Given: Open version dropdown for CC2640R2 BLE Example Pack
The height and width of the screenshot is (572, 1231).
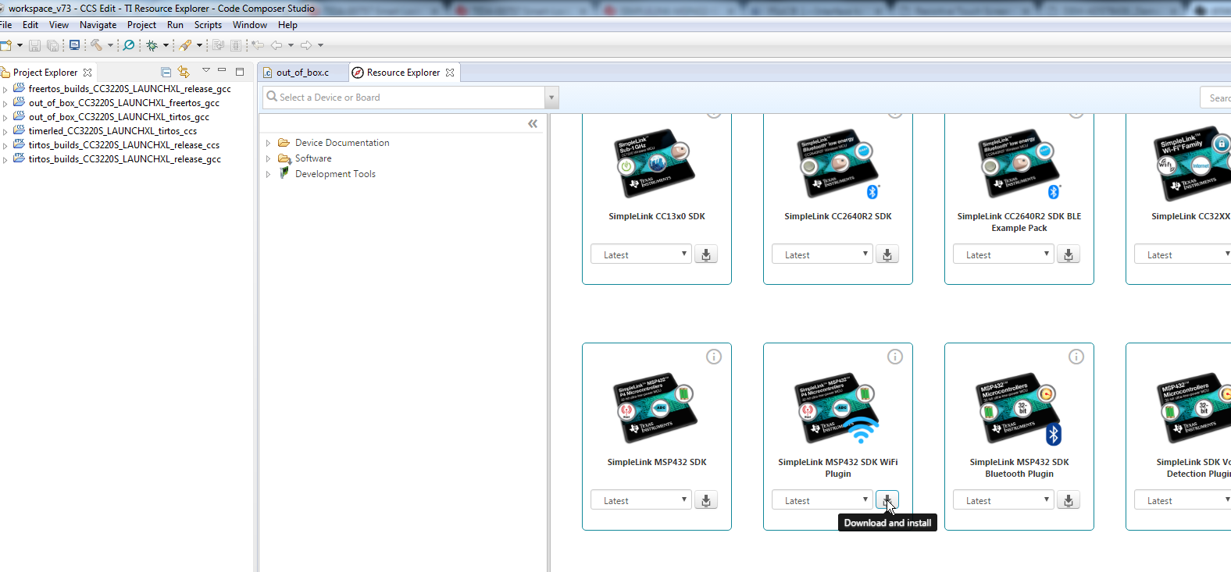Looking at the screenshot, I should click(1004, 254).
